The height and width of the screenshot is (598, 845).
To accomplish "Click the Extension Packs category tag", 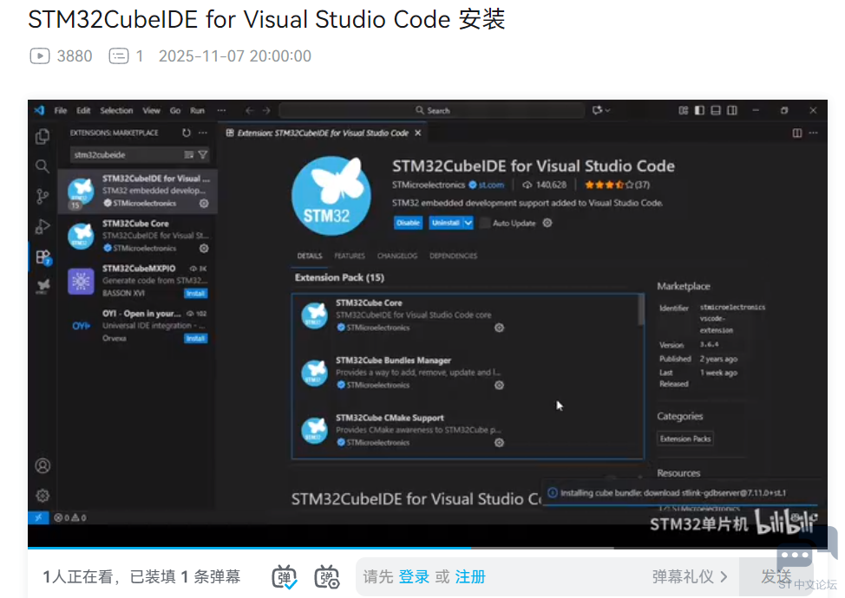I will point(685,439).
